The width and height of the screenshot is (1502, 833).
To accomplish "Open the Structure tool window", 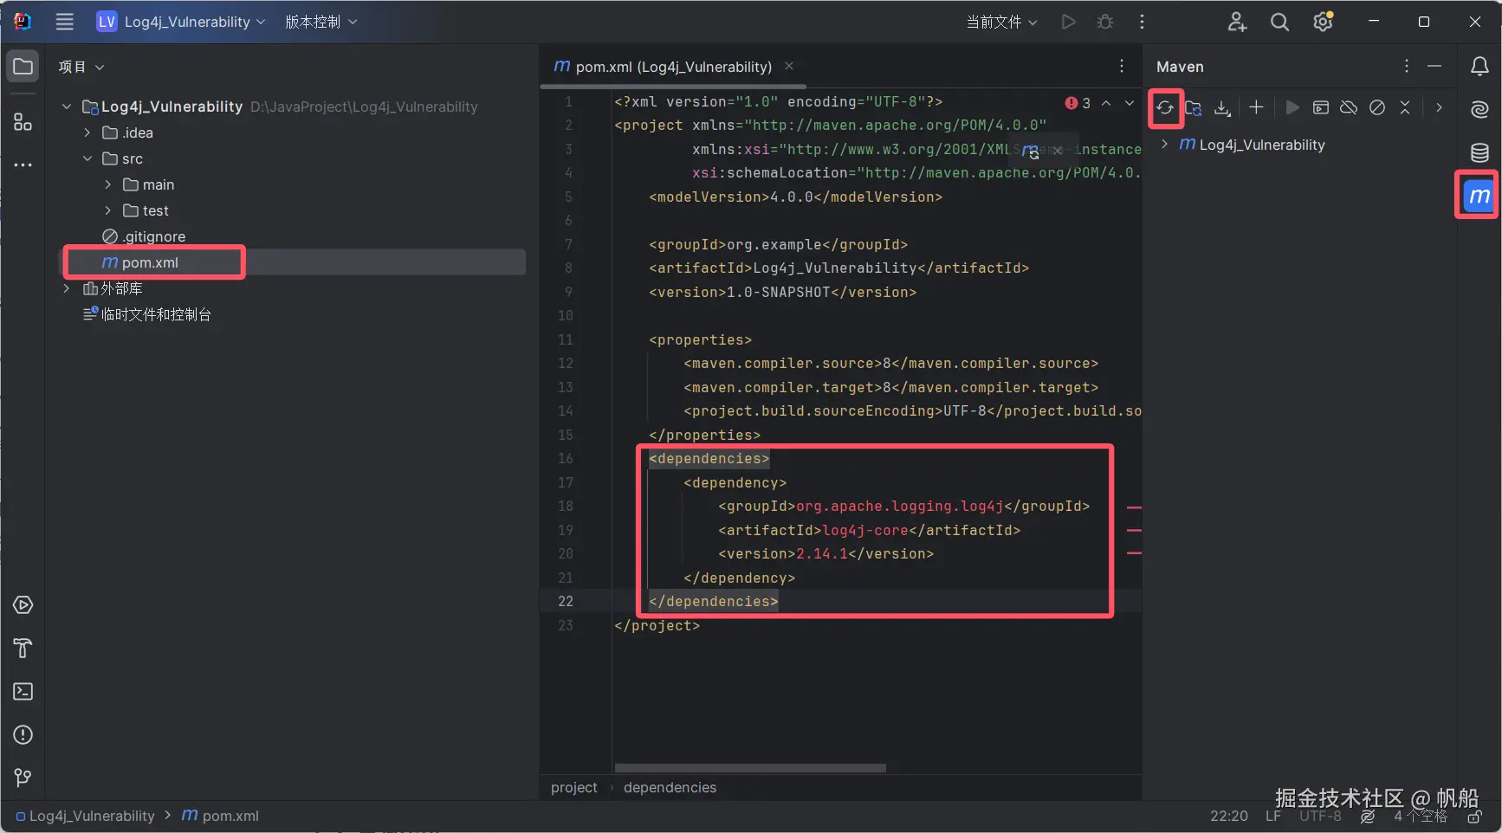I will 23,122.
